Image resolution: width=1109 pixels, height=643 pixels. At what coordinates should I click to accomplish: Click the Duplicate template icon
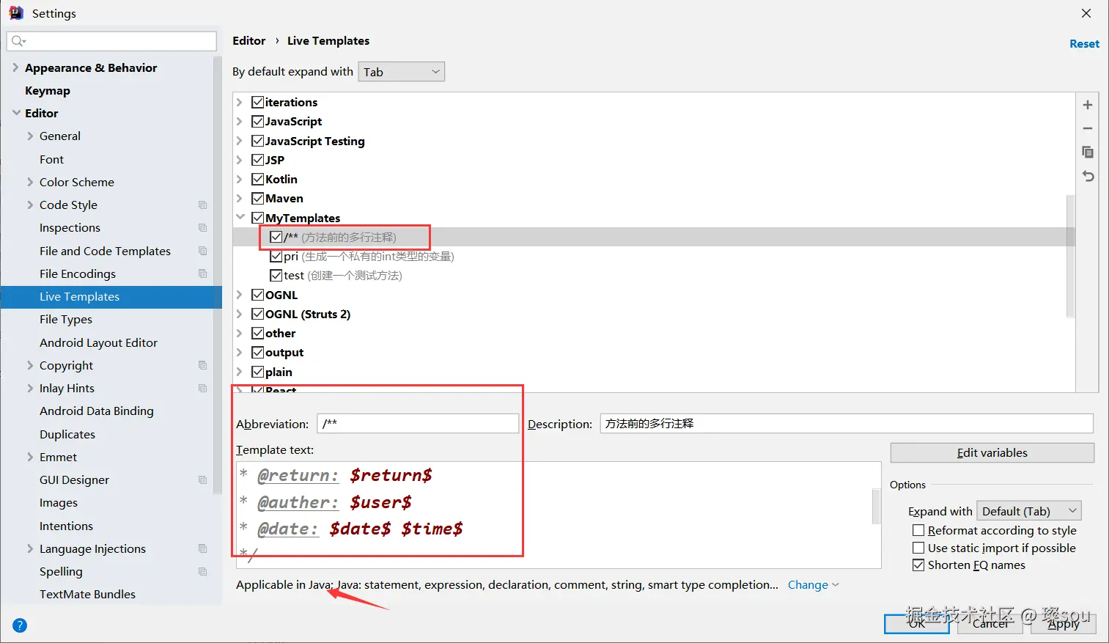tap(1088, 152)
